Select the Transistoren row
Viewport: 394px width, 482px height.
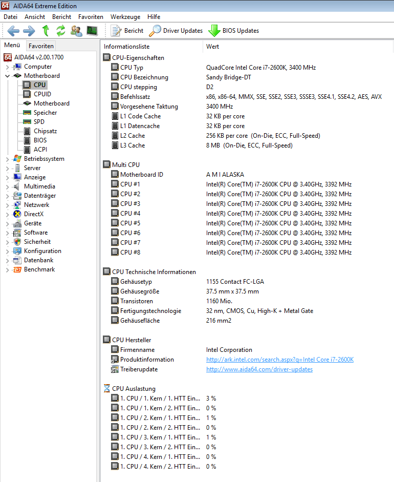tap(247, 301)
